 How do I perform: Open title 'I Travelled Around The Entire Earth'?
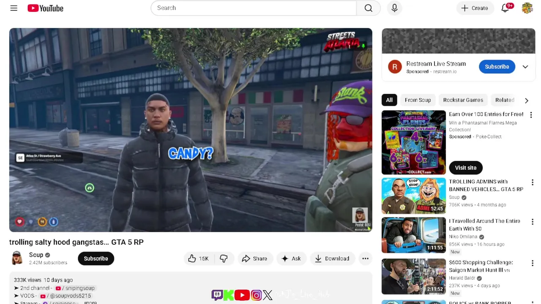(484, 225)
